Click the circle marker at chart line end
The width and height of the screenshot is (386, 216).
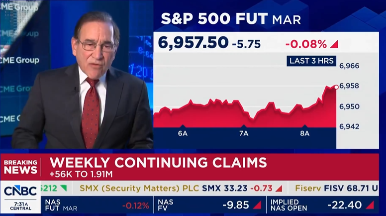(x=336, y=87)
